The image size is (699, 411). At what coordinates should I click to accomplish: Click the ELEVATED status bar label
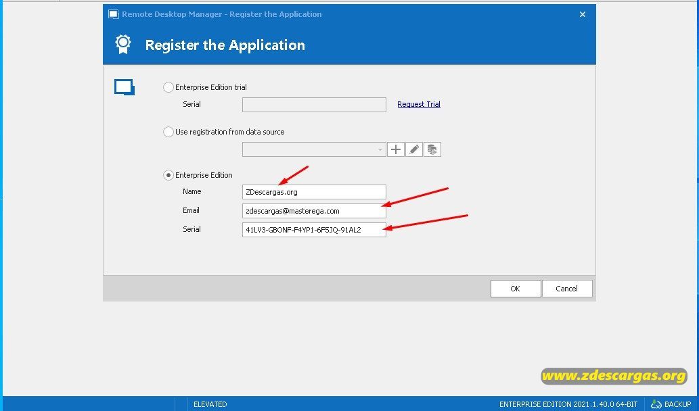click(x=210, y=404)
